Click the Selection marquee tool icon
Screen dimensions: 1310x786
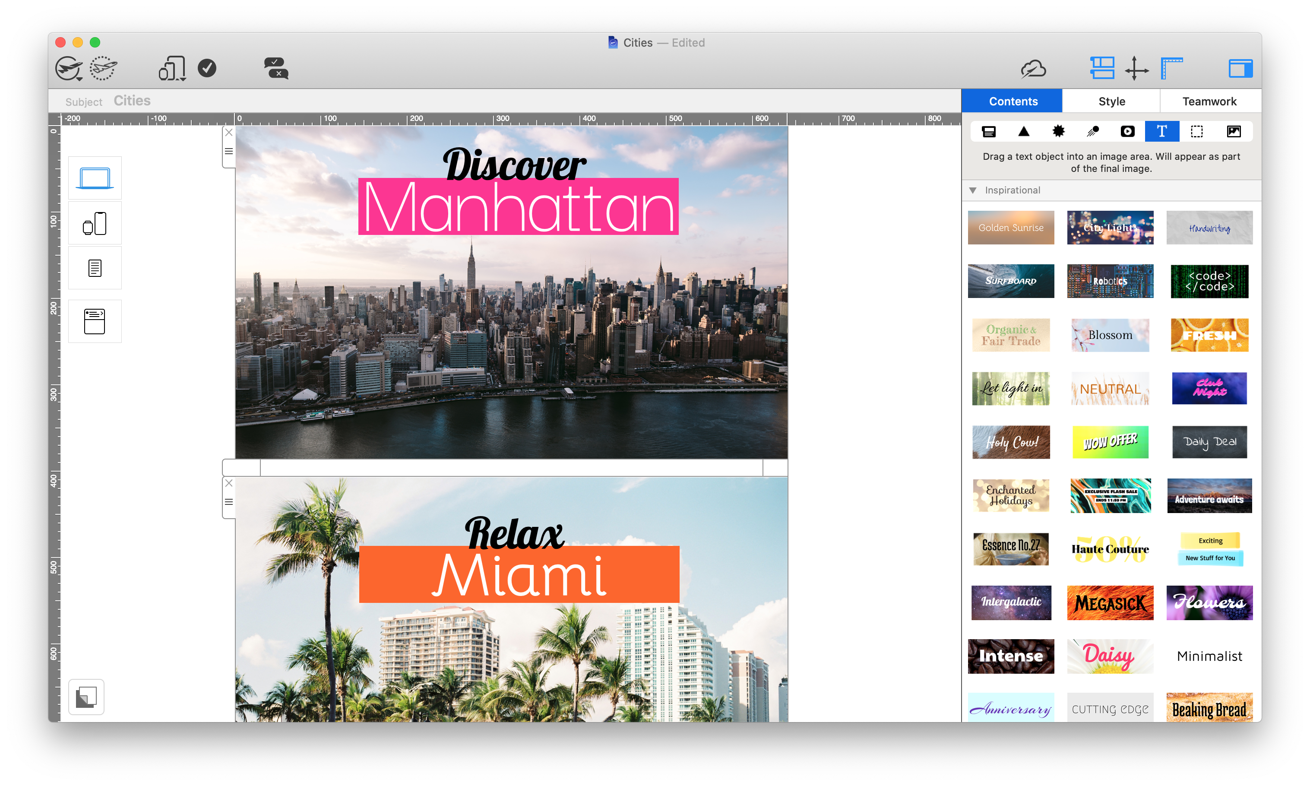coord(1197,131)
